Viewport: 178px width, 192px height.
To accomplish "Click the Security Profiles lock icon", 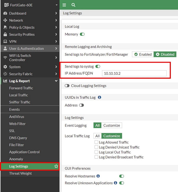I will tap(5, 34).
